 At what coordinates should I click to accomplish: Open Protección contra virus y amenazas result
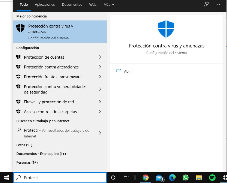60,32
